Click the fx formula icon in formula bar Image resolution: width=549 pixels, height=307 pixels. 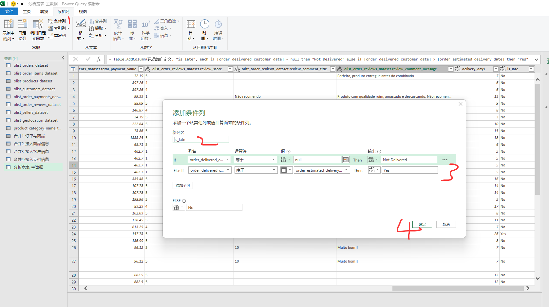99,59
